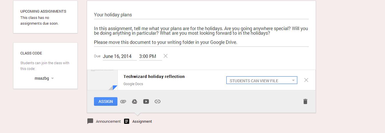
Task: Switch to the Assignment tab
Action: 142,121
